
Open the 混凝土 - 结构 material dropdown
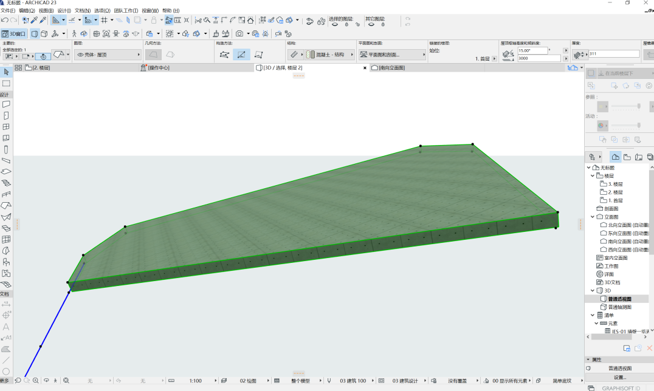tap(330, 55)
